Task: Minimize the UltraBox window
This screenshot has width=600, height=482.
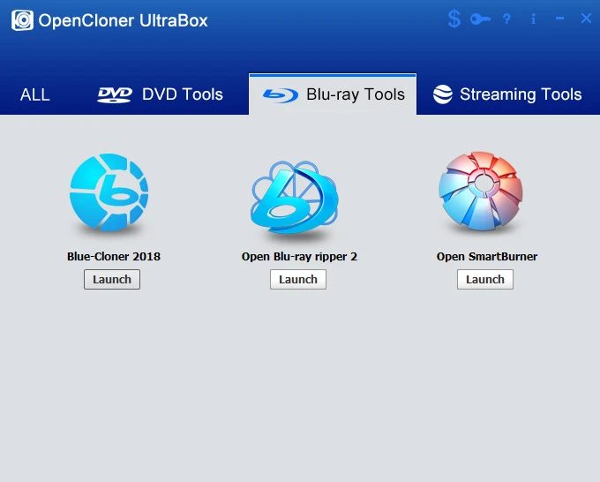Action: [x=559, y=18]
